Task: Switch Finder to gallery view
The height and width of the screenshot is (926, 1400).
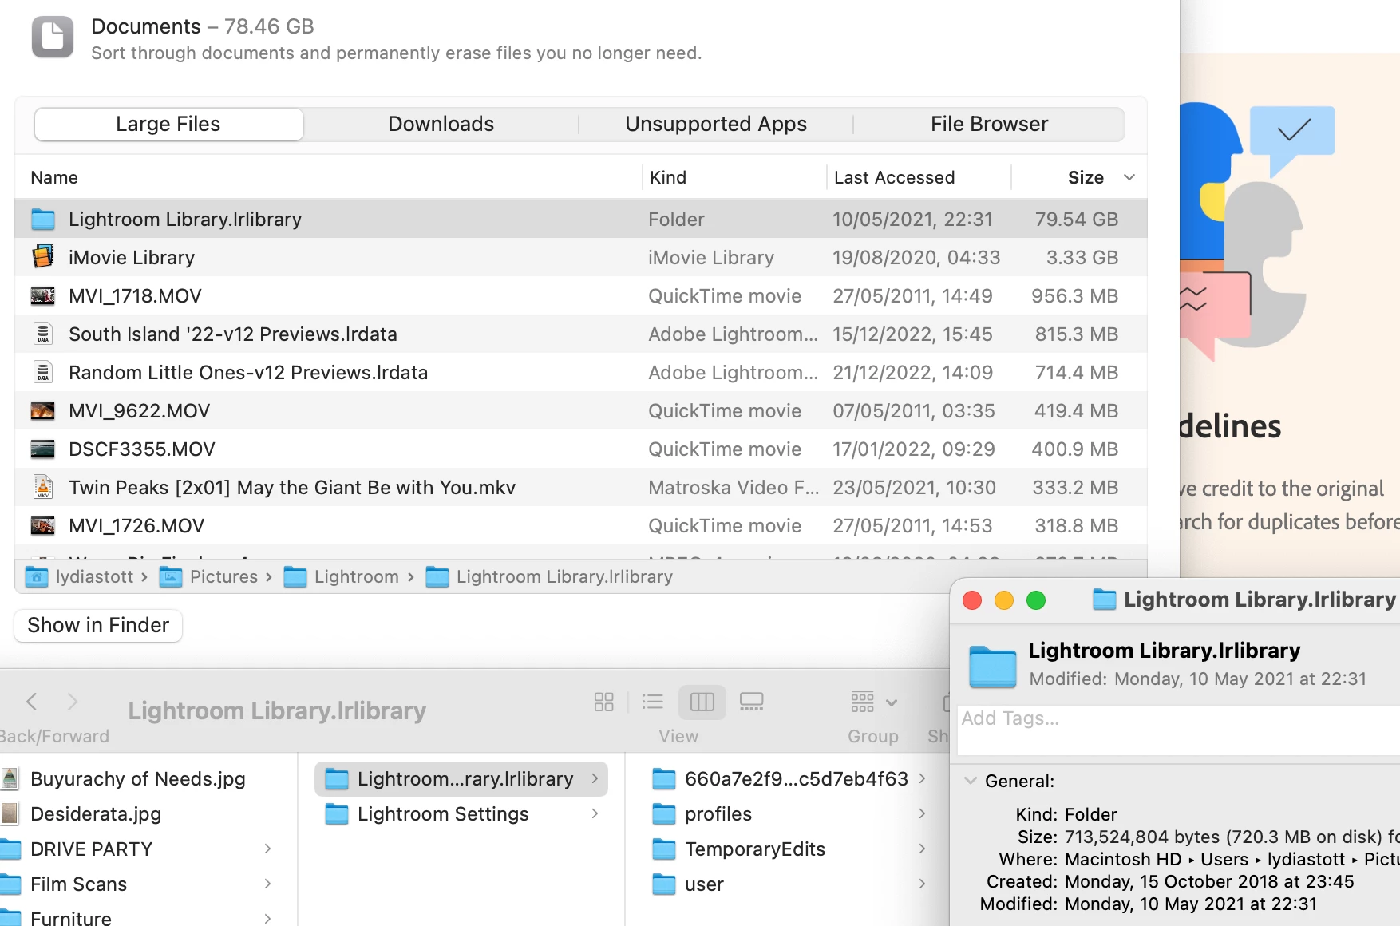Action: 752,702
